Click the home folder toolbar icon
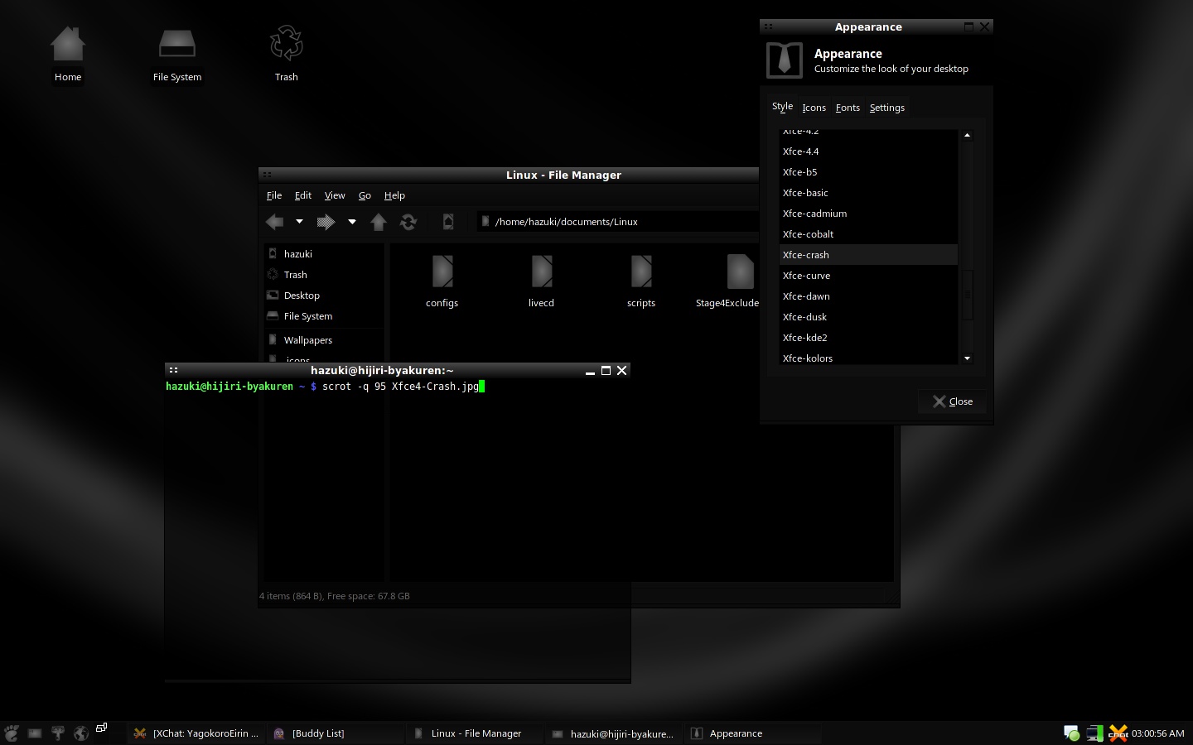This screenshot has height=745, width=1193. pos(448,222)
